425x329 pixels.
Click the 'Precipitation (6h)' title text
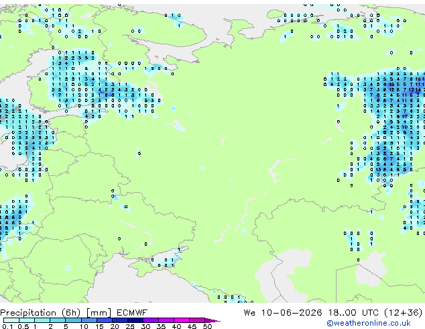(x=40, y=313)
